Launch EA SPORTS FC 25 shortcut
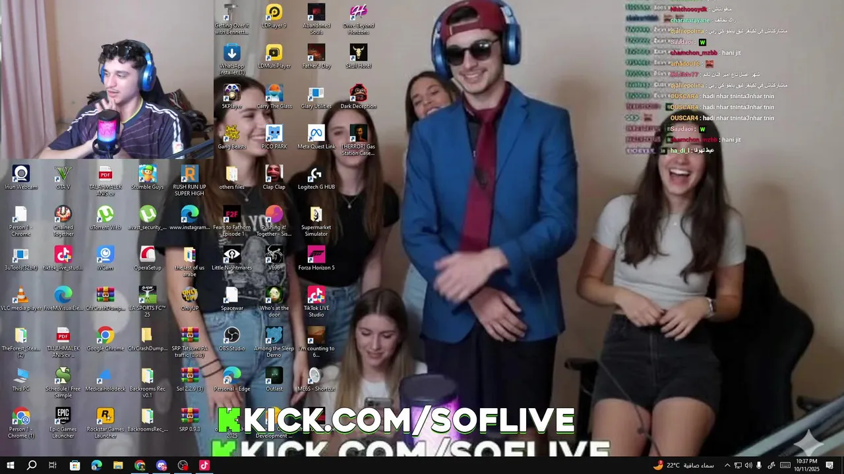The height and width of the screenshot is (474, 844). click(147, 302)
